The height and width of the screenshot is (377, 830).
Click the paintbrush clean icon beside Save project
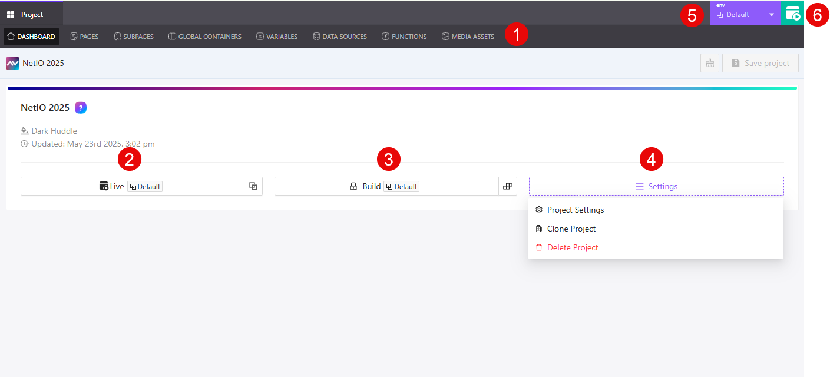pyautogui.click(x=709, y=63)
